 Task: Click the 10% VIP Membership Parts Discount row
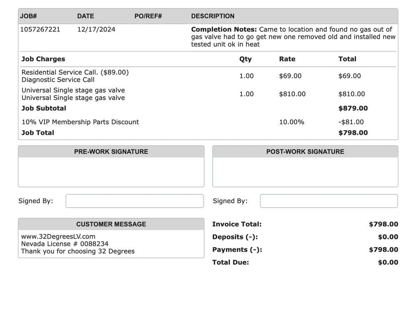click(80, 122)
